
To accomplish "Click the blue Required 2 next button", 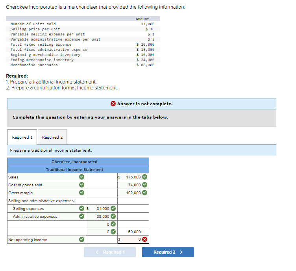I will (168, 252).
